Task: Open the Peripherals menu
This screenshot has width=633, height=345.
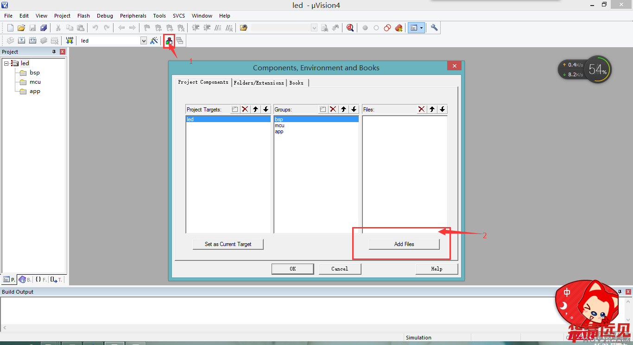Action: 133,16
